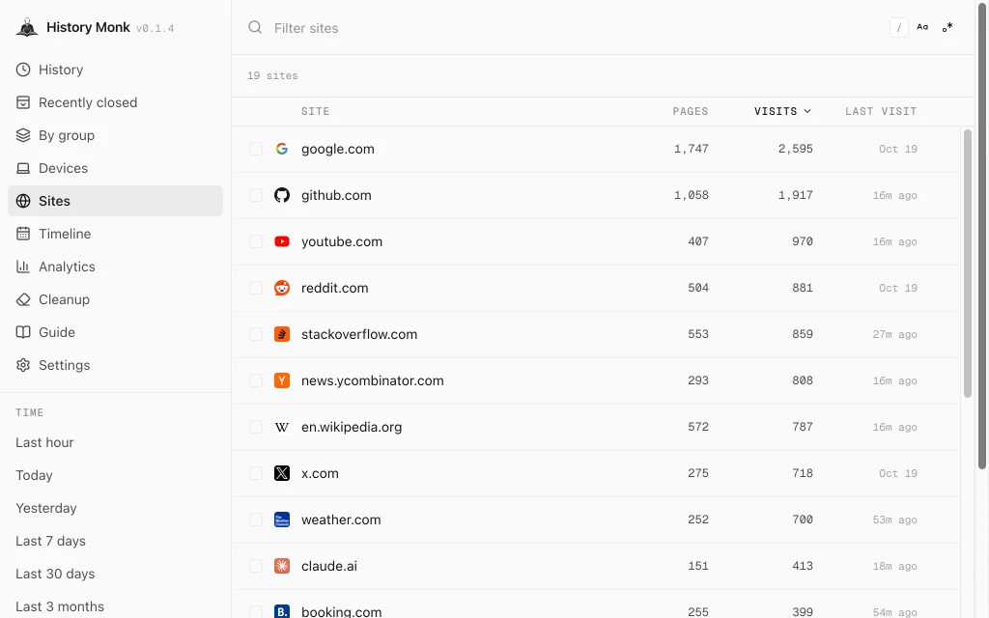Click the Hacker News Y favicon
The width and height of the screenshot is (989, 618).
282,380
